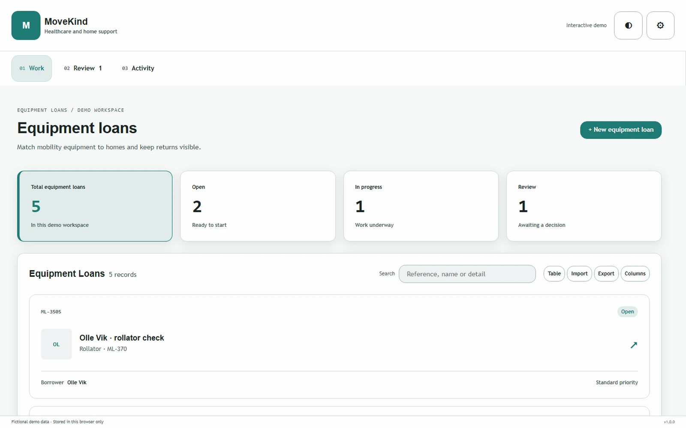Focus the Reference, name or detail search field
686x428 pixels.
[467, 274]
